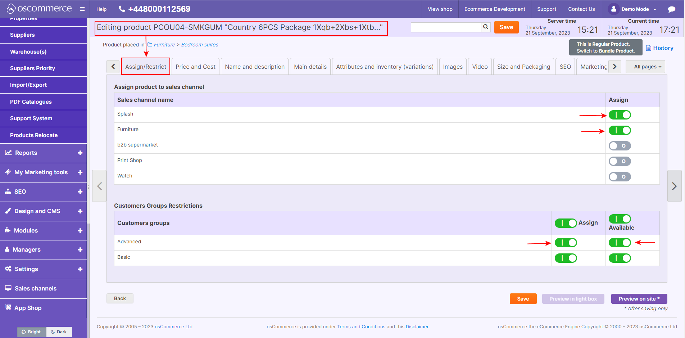Open the Assign/Restrict tab
This screenshot has height=338, width=685.
click(146, 67)
